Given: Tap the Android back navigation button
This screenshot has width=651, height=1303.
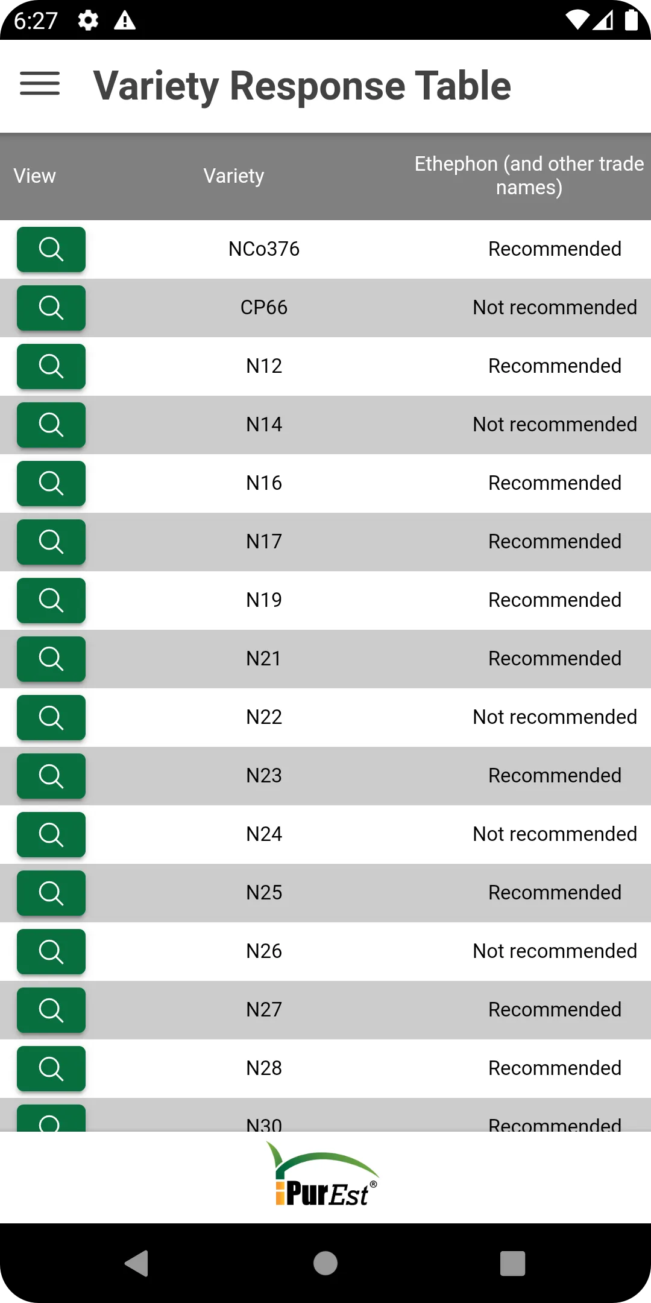Looking at the screenshot, I should (137, 1263).
